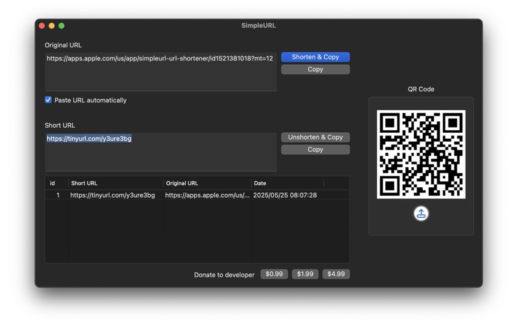
Task: Select history row https://tinyurl.com/y3ure3bg
Action: (x=197, y=195)
